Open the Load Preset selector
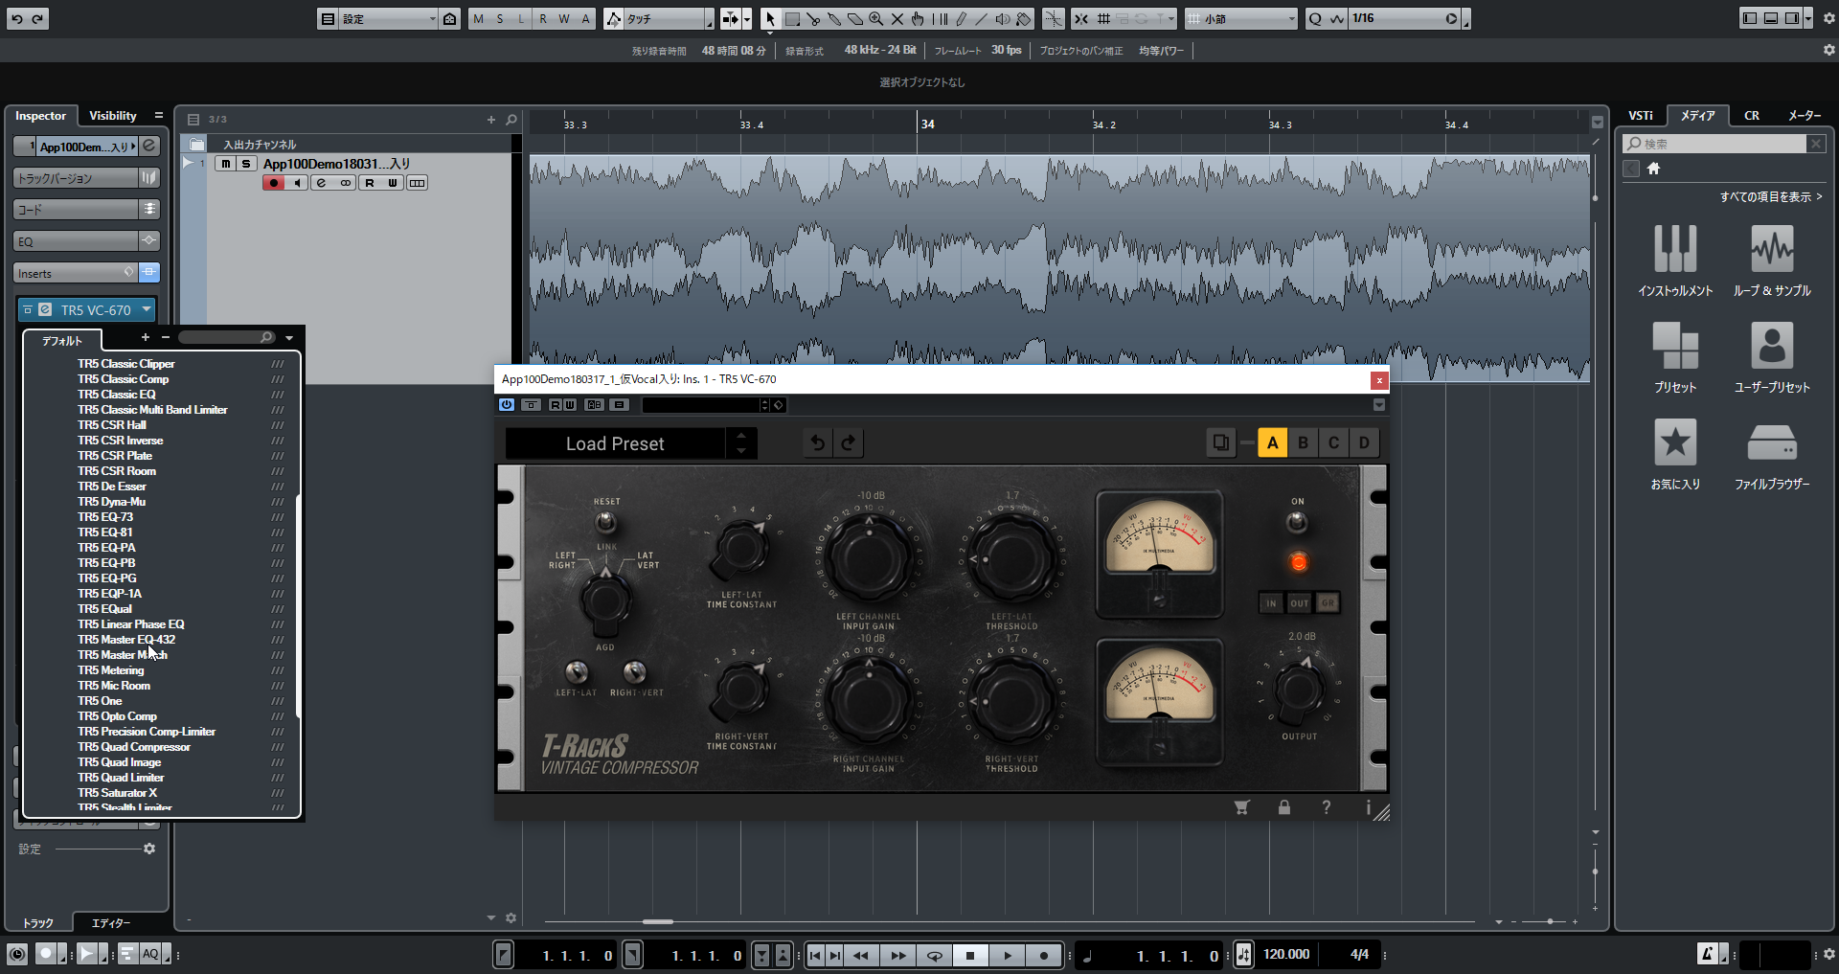This screenshot has height=974, width=1839. 615,443
